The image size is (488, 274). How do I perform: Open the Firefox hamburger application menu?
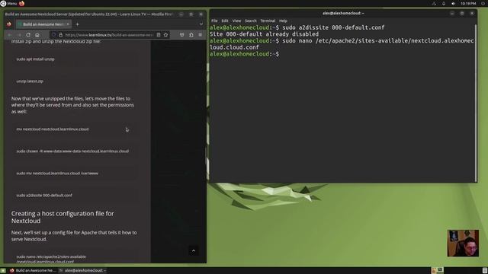point(200,35)
